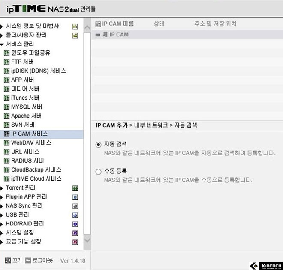This screenshot has height=270, width=283.
Task: Click the icon left of IP CAM 서비스
Action: pos(7,134)
